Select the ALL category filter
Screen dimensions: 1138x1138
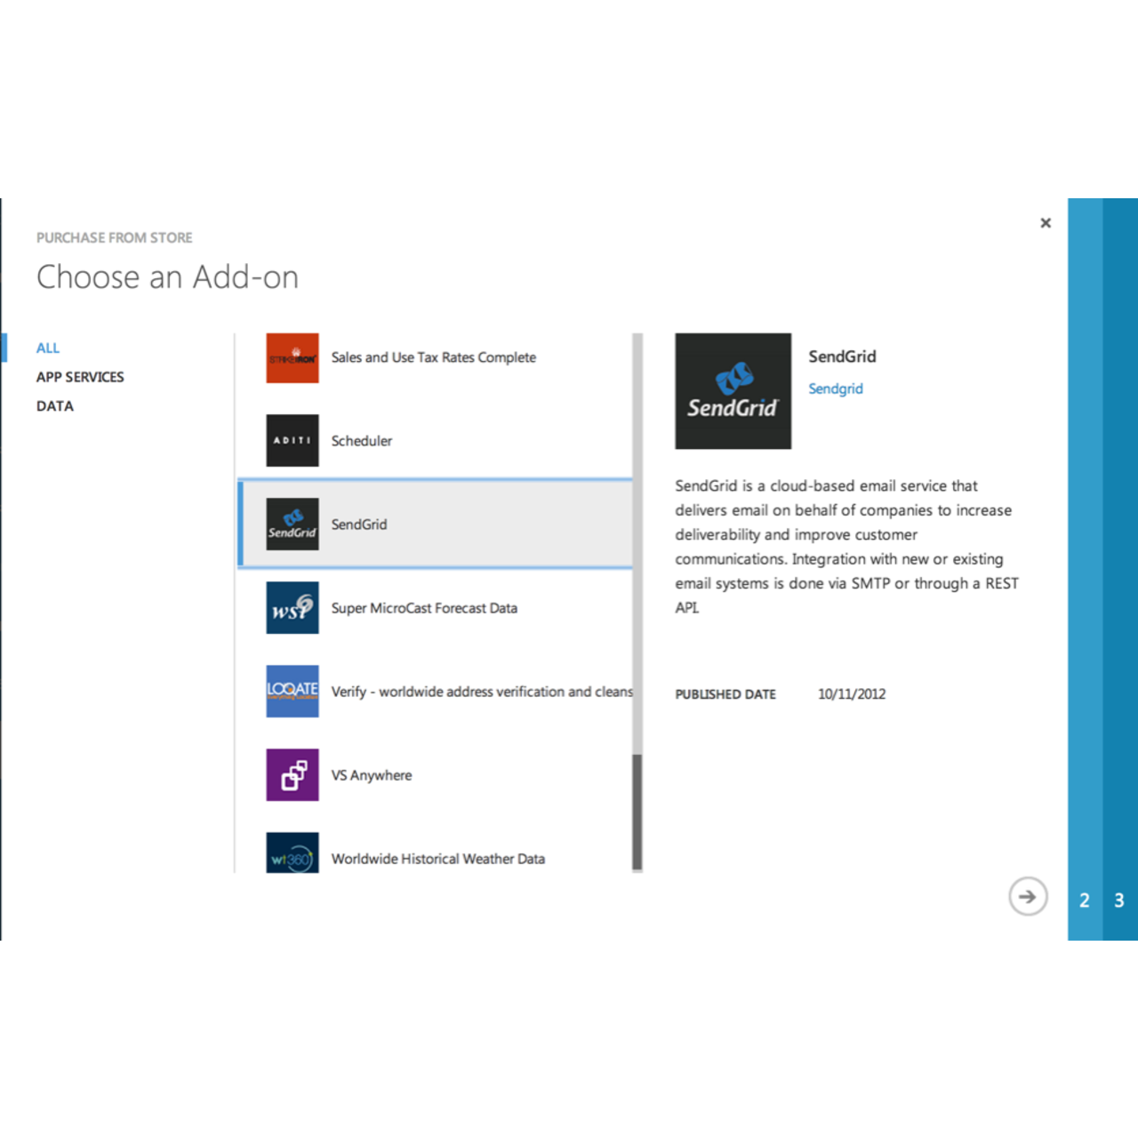48,349
